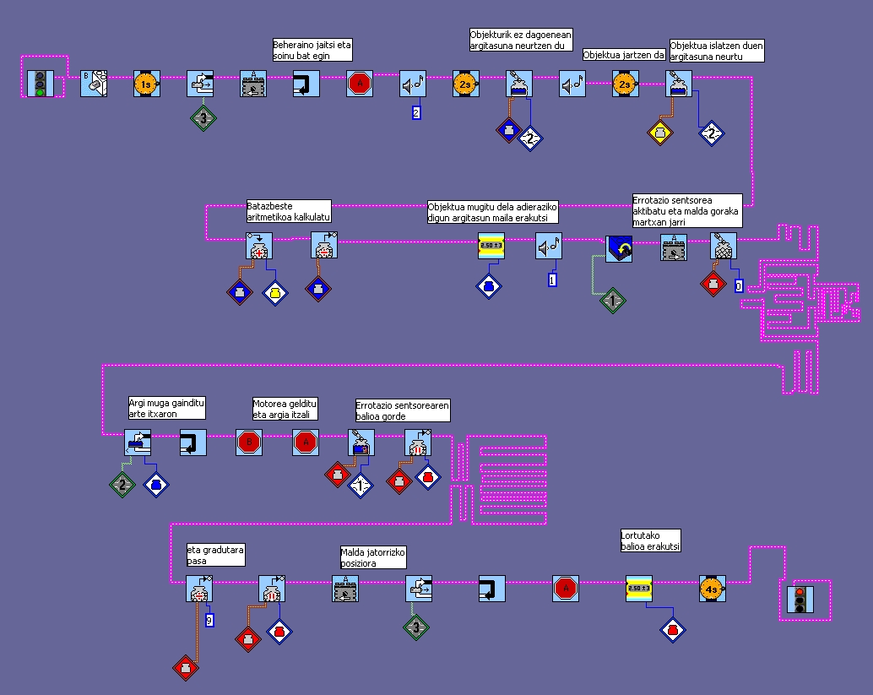Click the rotation sensor block with the yellow arrow

coord(619,248)
